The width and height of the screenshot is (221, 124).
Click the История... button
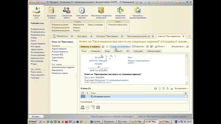[x=36, y=116]
